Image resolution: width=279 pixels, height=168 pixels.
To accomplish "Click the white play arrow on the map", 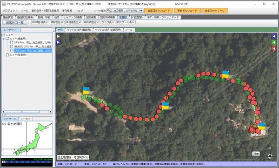I will coord(58,36).
